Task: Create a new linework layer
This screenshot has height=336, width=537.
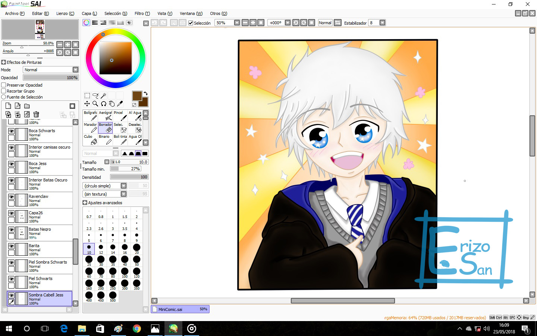Action: click(x=18, y=106)
